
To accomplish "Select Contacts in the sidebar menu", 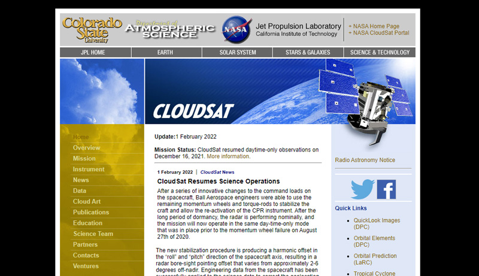I will [x=86, y=255].
